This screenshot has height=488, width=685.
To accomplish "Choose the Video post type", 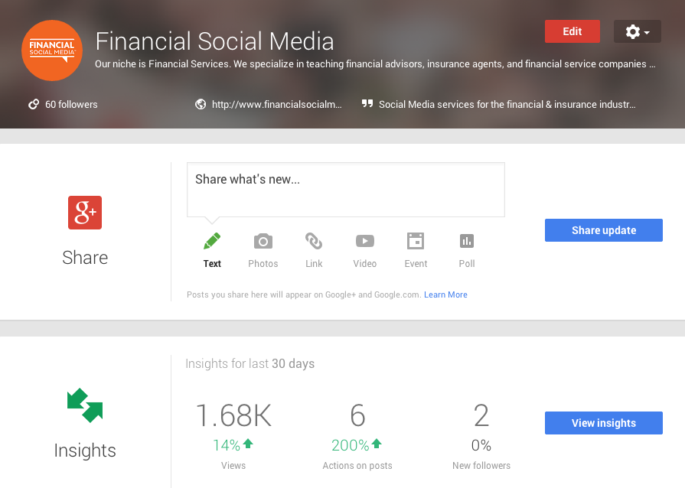I will pos(364,249).
